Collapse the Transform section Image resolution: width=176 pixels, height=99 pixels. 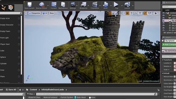pyautogui.click(x=163, y=60)
